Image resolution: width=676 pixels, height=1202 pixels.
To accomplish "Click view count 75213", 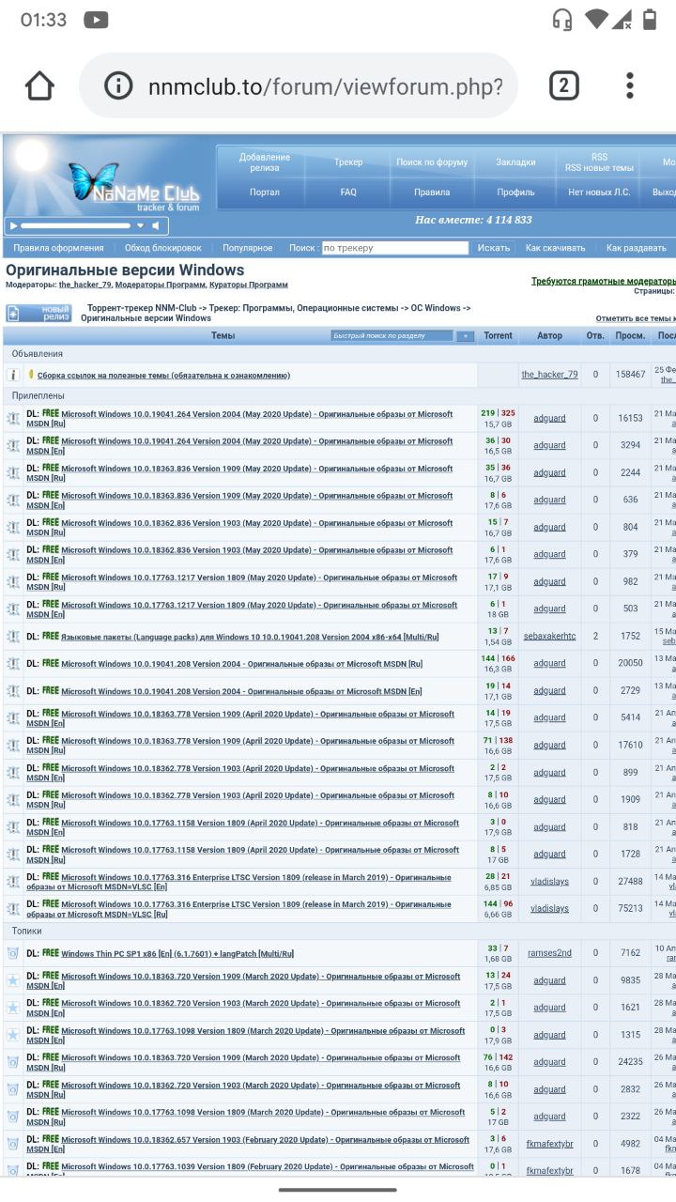I will (630, 909).
